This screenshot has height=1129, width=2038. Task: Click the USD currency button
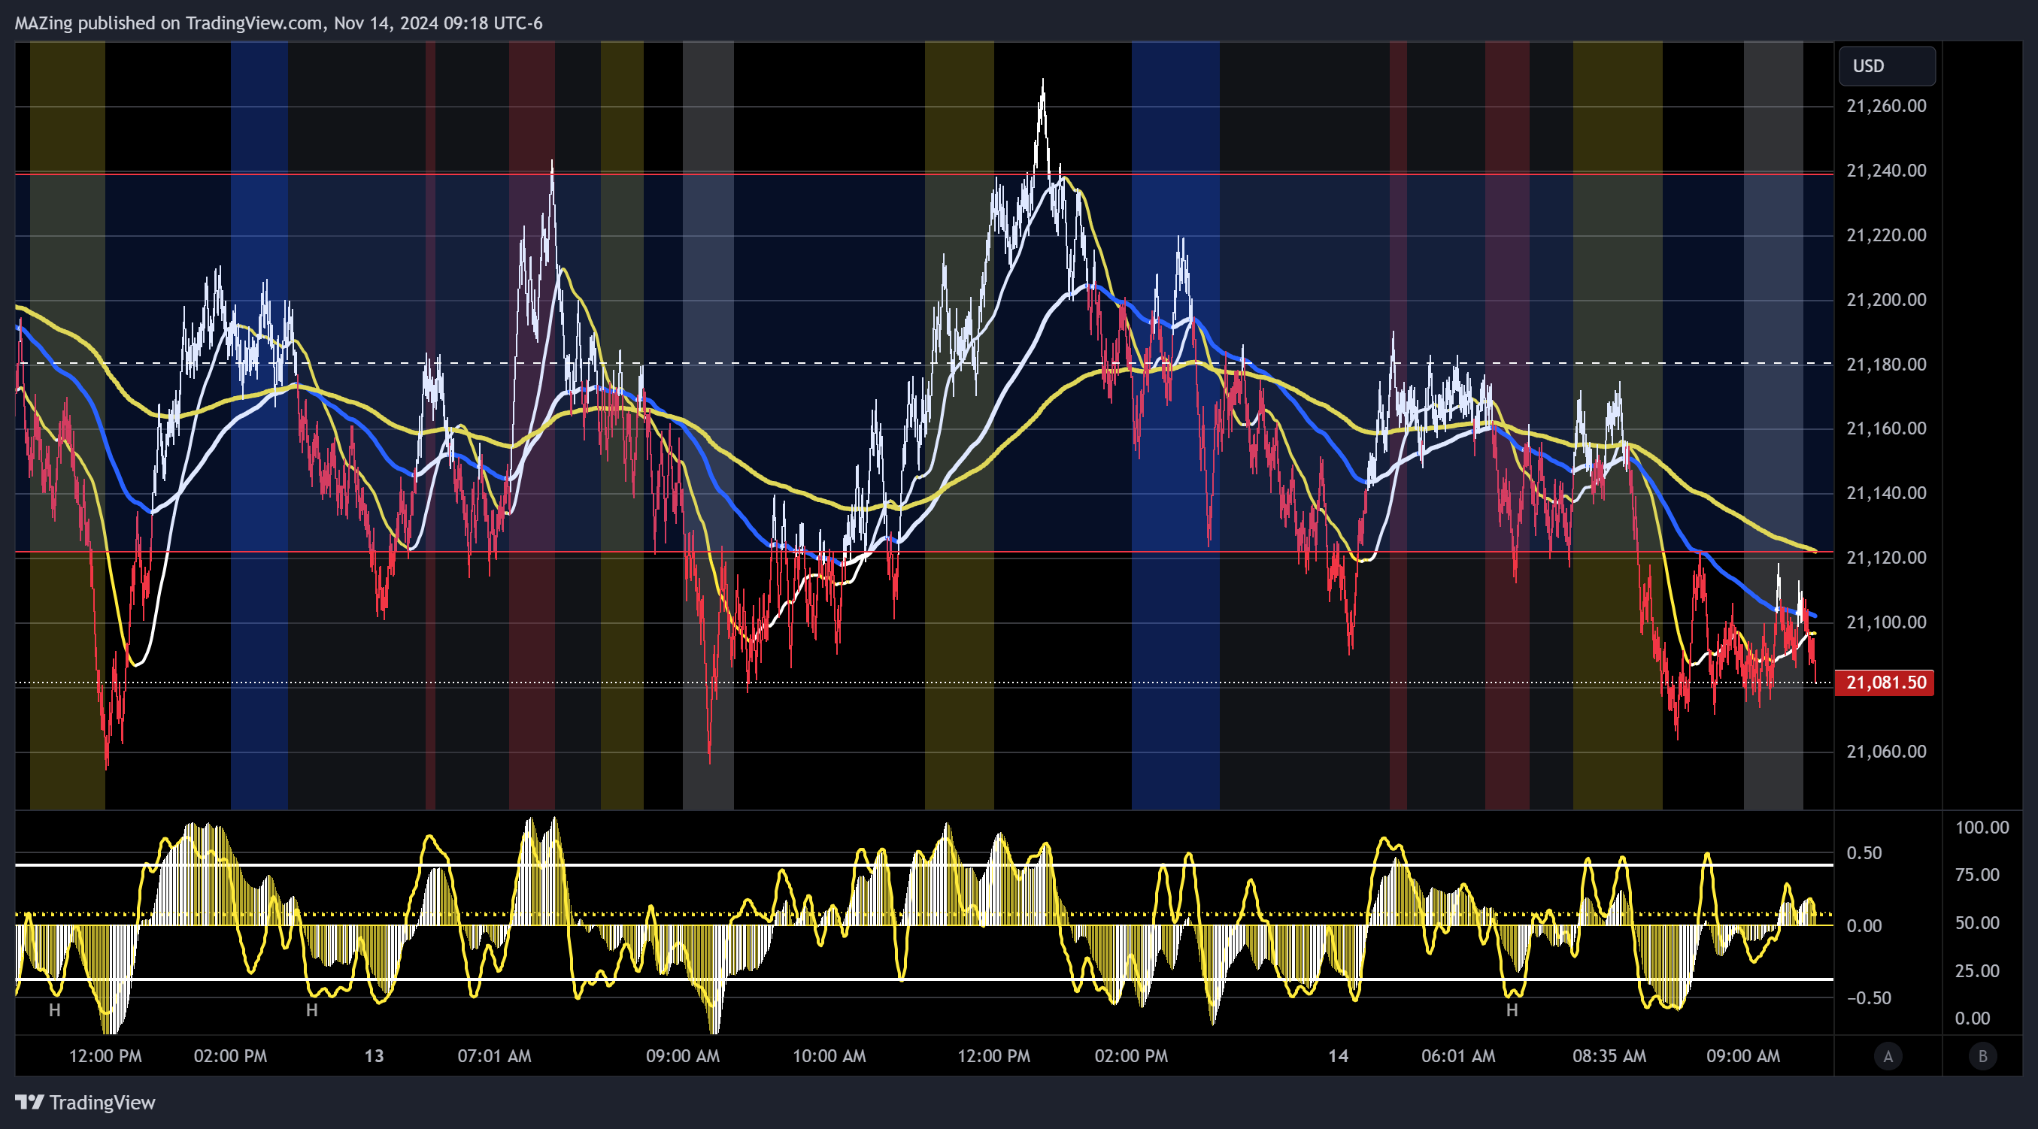1886,65
